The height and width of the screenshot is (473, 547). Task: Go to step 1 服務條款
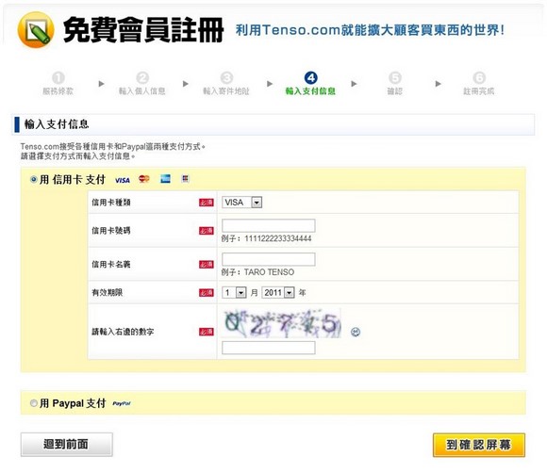pos(58,84)
